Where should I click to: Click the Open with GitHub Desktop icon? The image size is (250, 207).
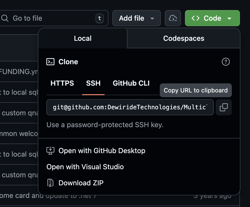point(50,150)
